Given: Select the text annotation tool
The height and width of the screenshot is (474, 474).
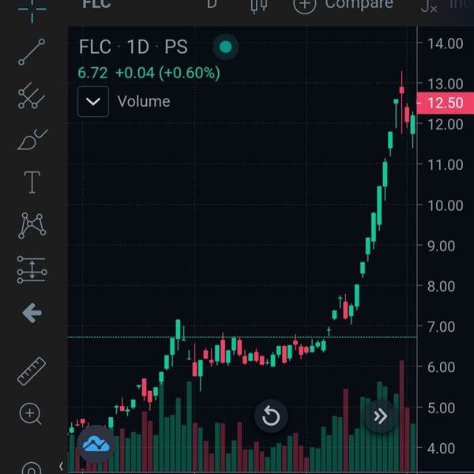Looking at the screenshot, I should pyautogui.click(x=32, y=182).
